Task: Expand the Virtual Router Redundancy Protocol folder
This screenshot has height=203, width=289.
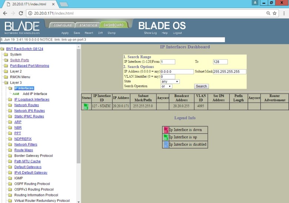Action: click(10, 201)
